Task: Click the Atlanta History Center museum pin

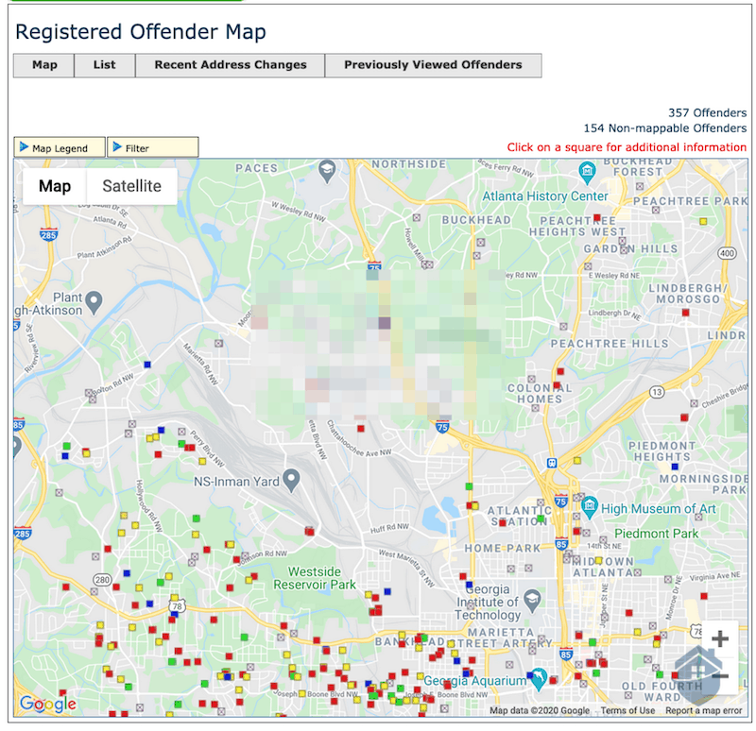Action: 587,173
